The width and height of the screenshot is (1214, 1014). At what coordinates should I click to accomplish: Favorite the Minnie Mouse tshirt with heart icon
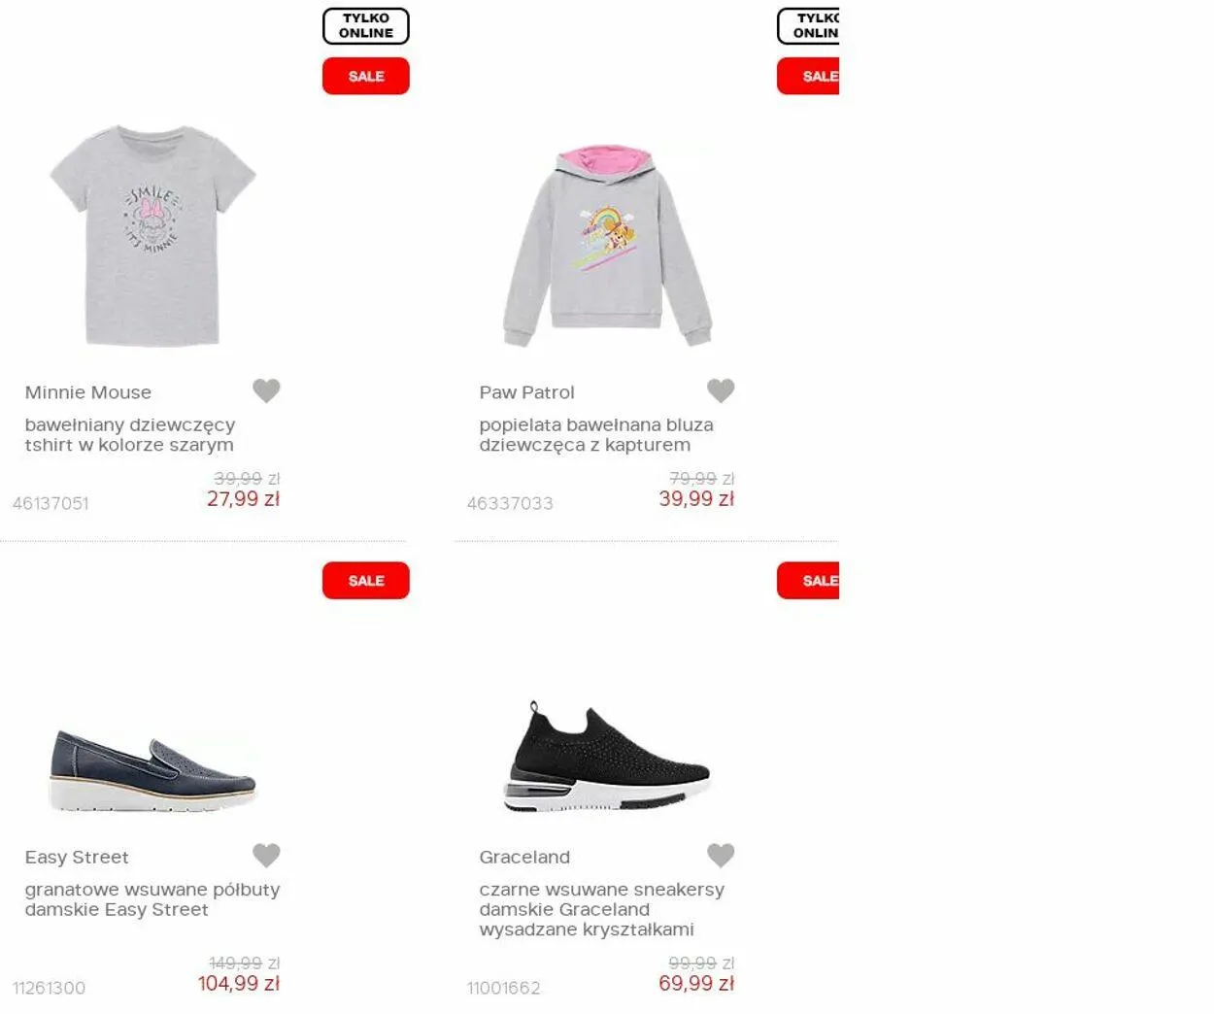(x=266, y=390)
